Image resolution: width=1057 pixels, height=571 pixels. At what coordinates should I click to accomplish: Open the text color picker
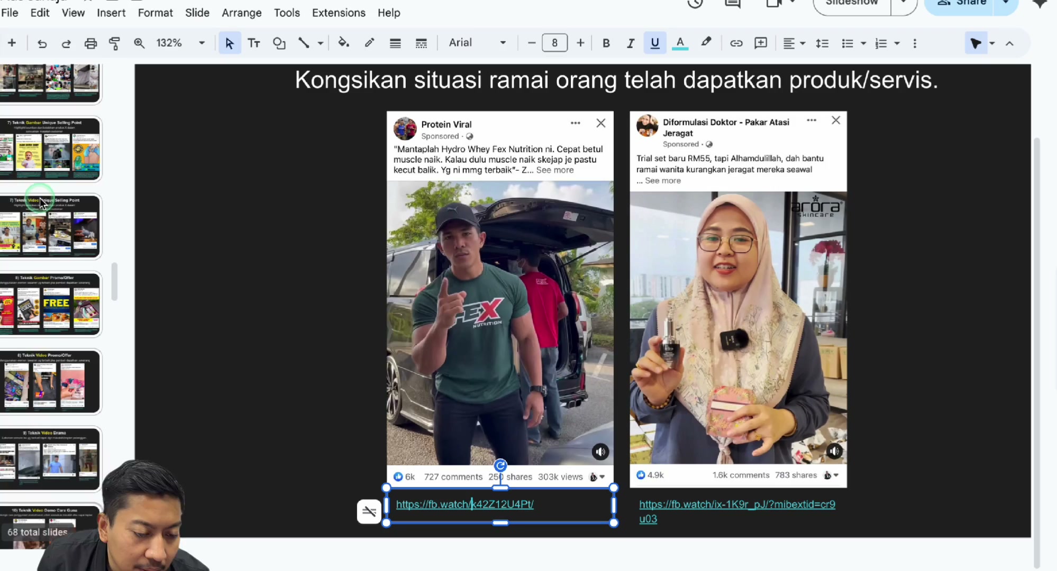680,43
